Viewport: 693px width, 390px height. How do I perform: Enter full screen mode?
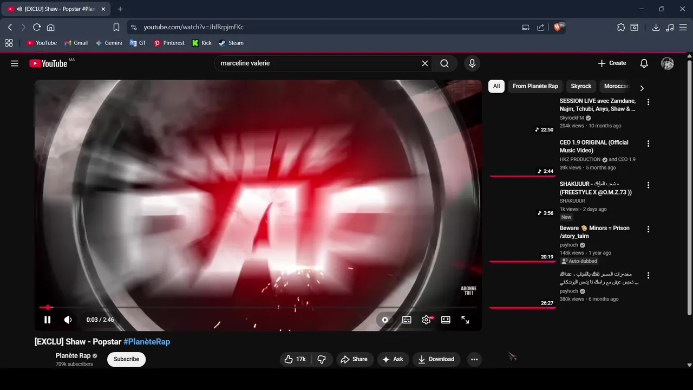click(465, 320)
